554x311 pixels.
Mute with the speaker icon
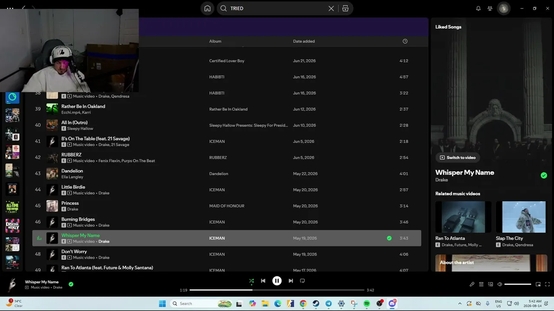(499, 284)
